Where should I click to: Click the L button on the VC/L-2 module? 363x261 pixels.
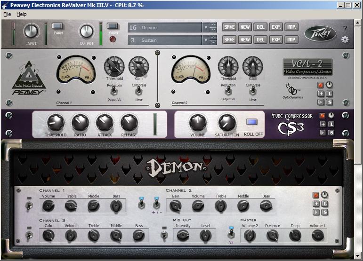point(330,94)
